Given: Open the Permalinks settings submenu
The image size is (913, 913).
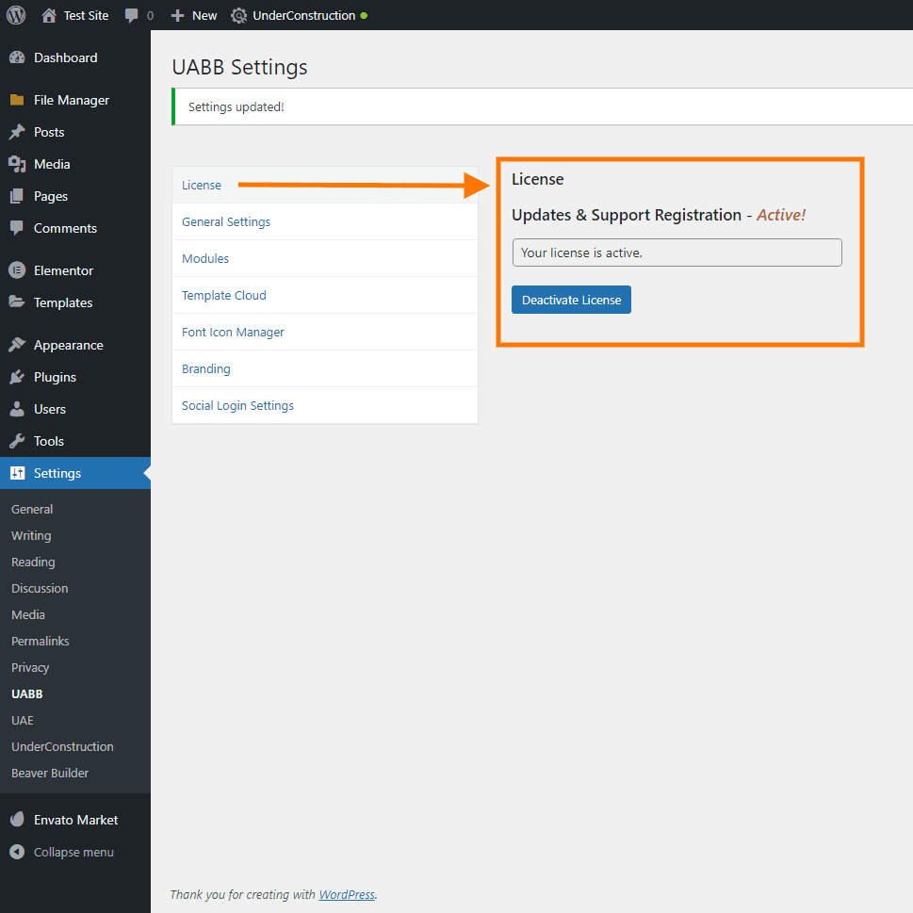Looking at the screenshot, I should tap(41, 641).
